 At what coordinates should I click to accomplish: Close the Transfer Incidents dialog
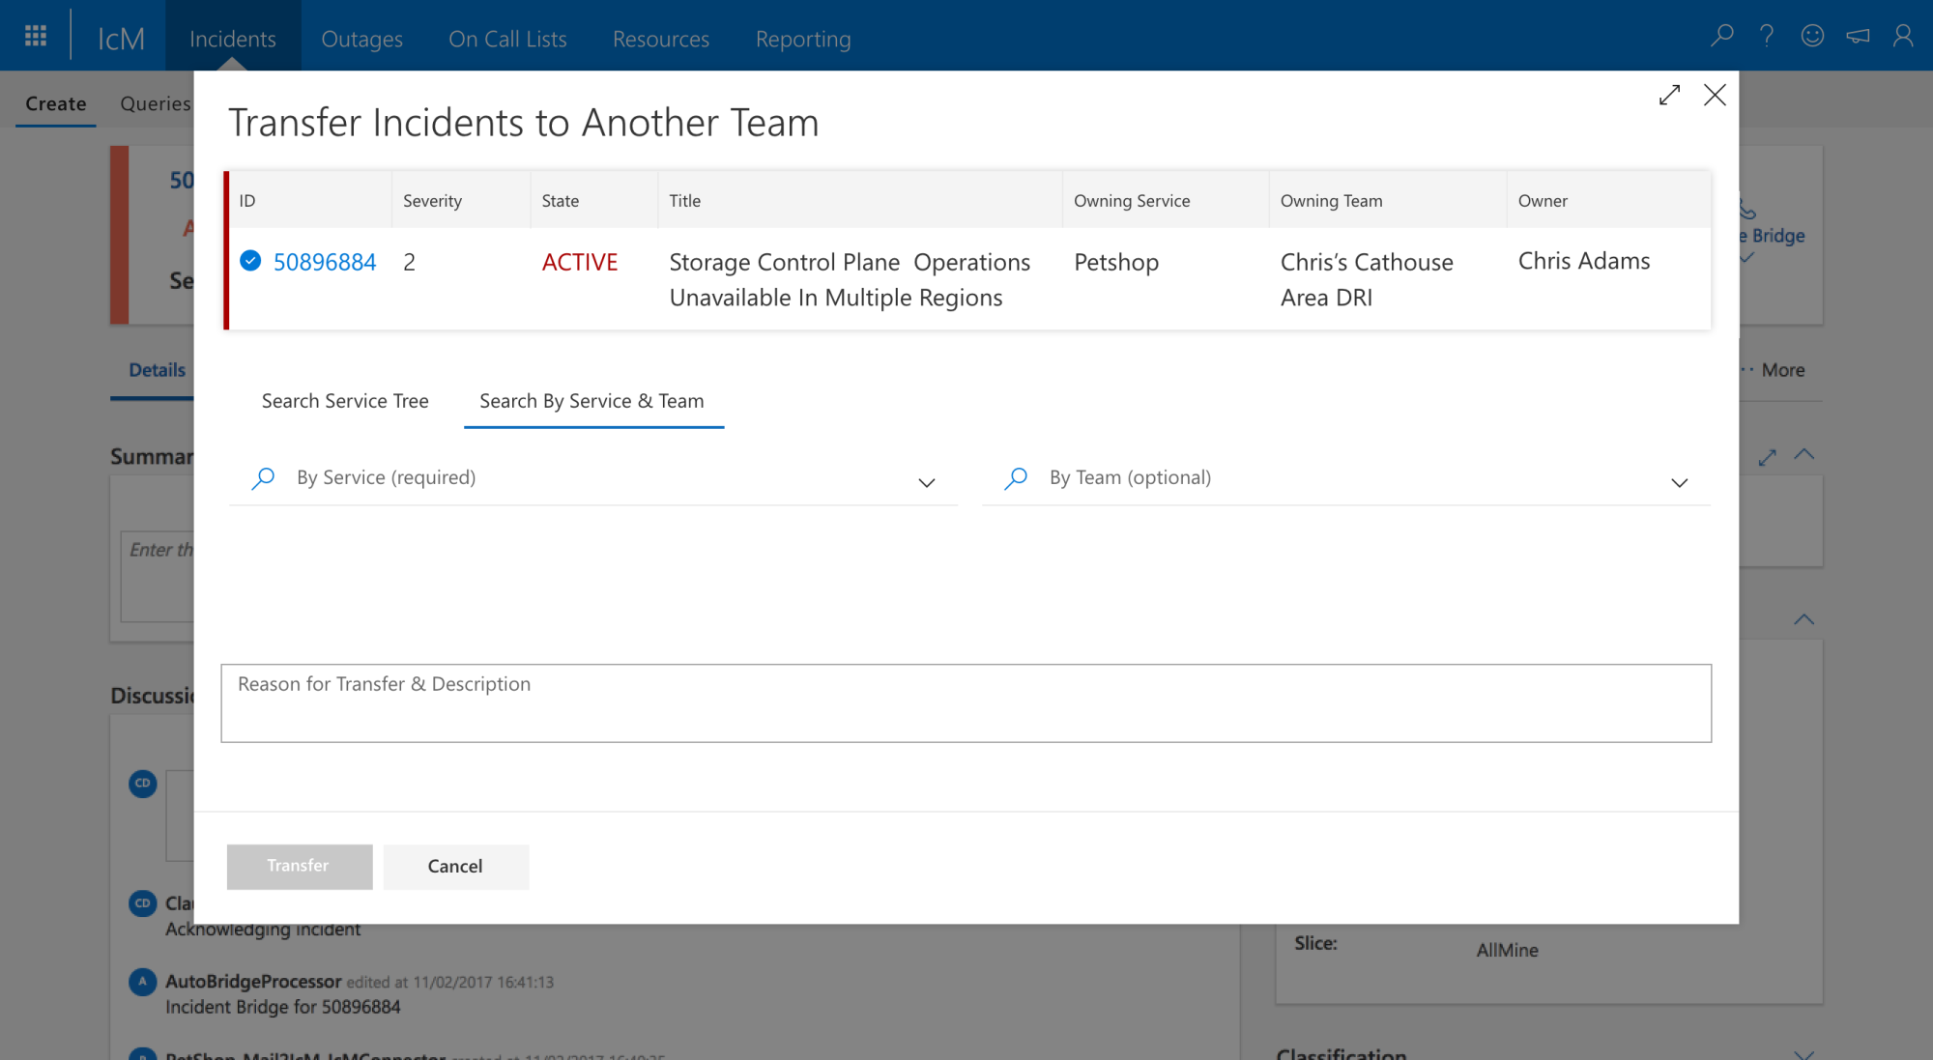pos(1715,95)
